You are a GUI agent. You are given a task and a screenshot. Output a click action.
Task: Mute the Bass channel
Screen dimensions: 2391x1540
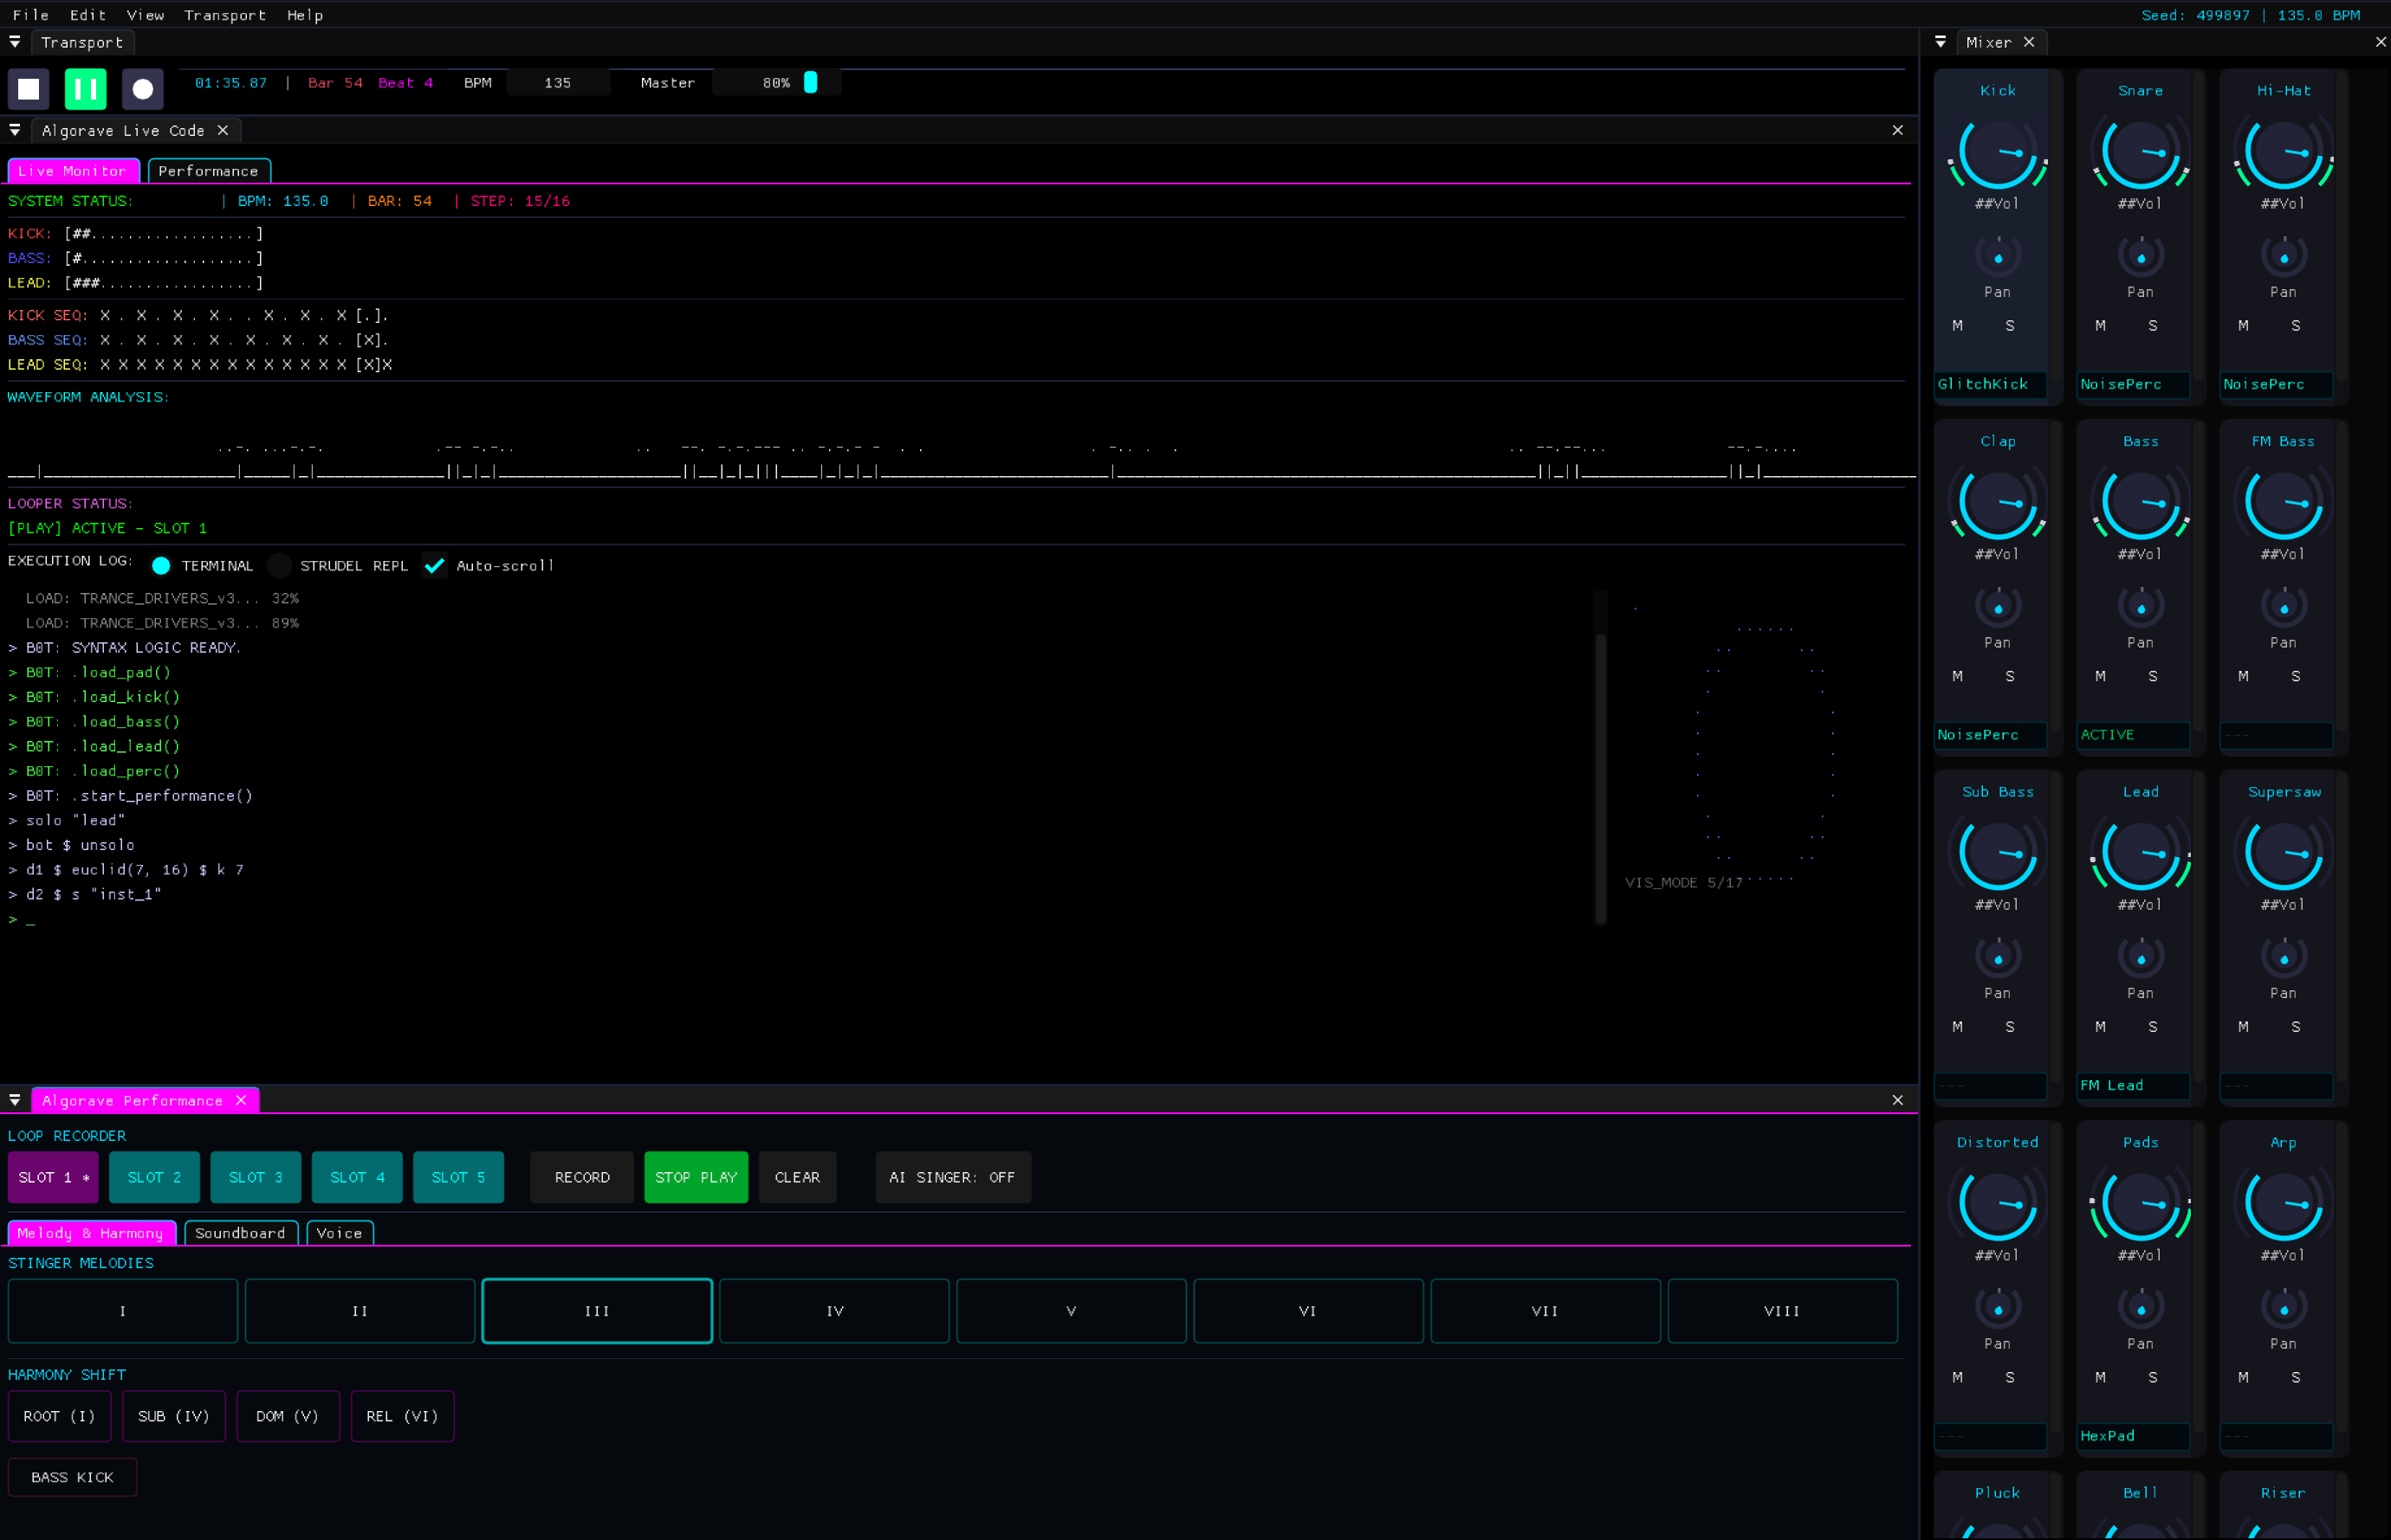[x=2101, y=677]
